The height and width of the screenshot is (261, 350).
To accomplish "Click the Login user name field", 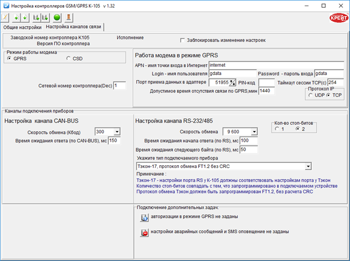I will [233, 73].
